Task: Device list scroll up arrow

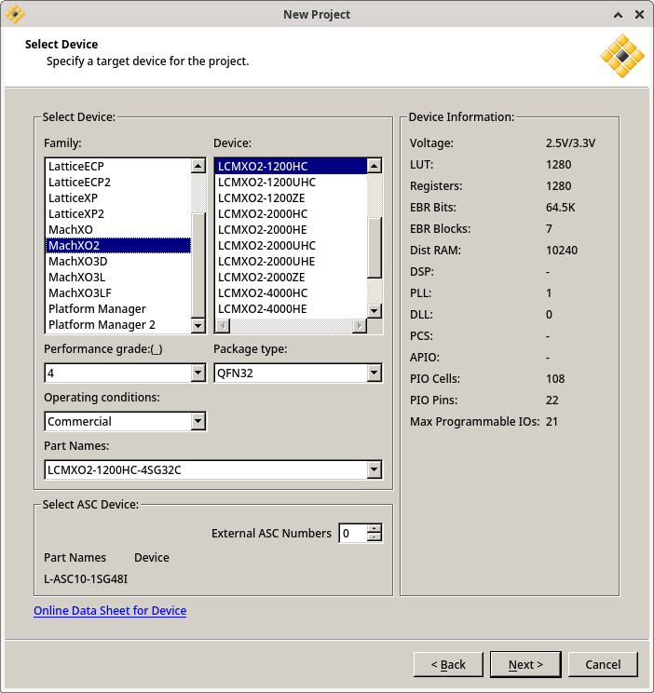Action: pyautogui.click(x=375, y=166)
